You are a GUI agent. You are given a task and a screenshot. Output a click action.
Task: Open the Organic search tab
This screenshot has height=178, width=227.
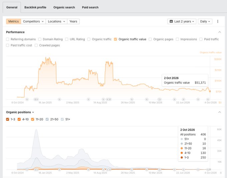[64, 7]
